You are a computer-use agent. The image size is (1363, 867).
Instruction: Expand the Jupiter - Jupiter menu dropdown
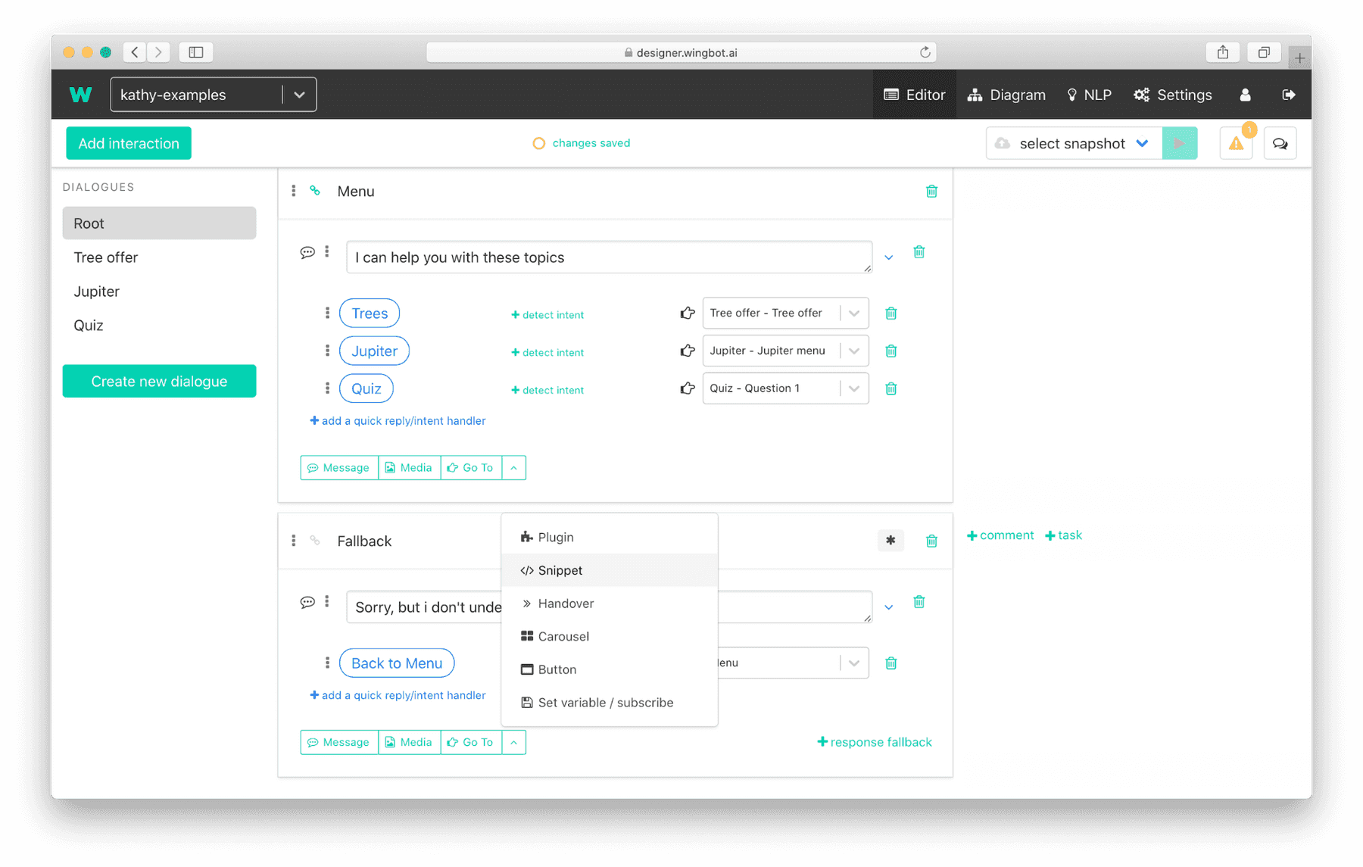854,351
